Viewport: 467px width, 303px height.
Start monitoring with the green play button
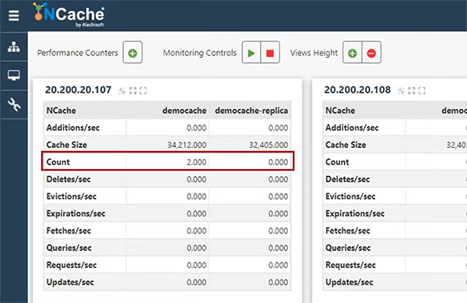coord(251,53)
